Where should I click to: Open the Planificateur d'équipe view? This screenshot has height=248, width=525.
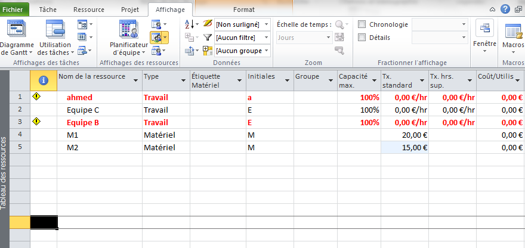[128, 30]
